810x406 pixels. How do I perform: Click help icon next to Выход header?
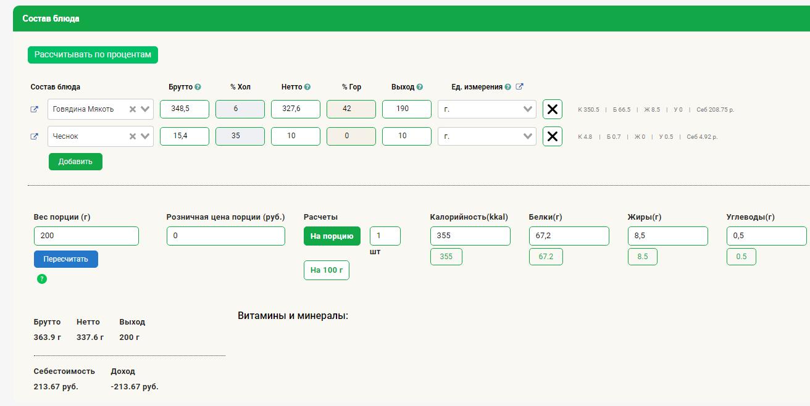(x=420, y=87)
